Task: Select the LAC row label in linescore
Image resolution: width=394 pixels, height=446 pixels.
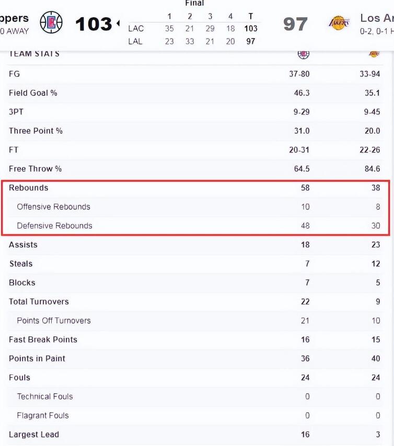Action: [136, 29]
